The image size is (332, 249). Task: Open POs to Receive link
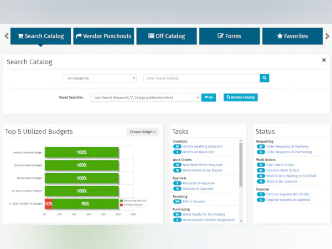(x=194, y=201)
